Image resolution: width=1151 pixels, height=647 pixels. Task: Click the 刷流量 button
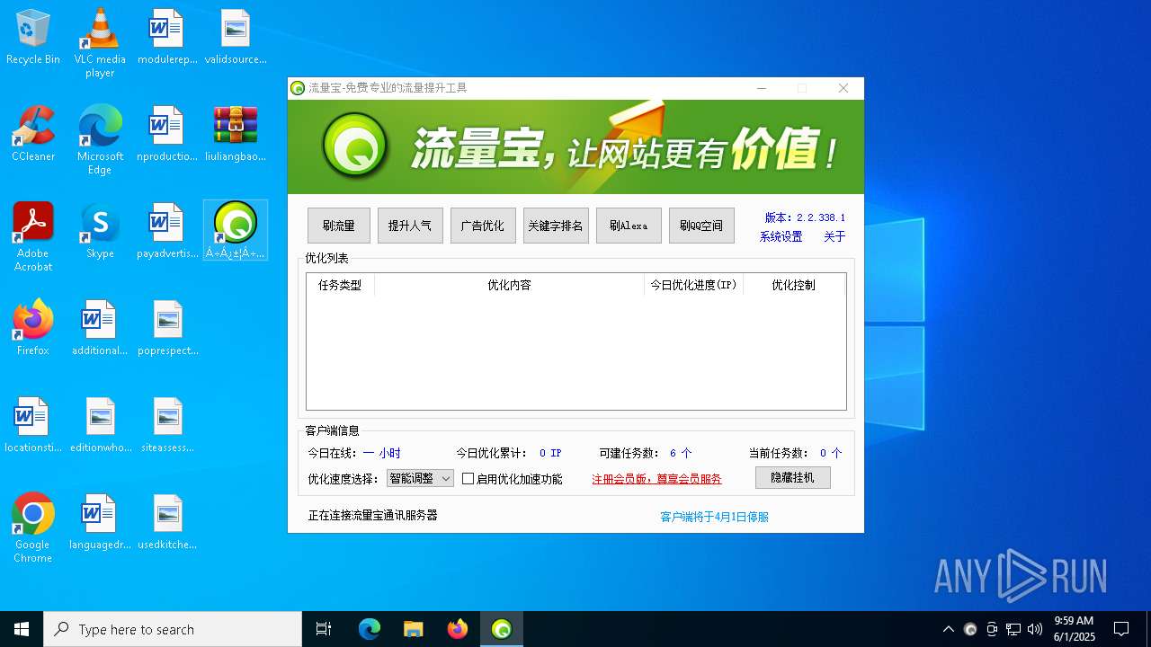point(339,226)
